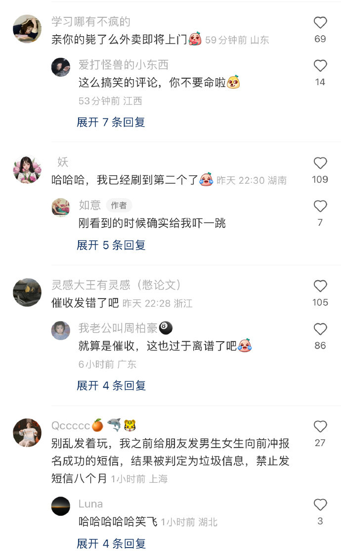This screenshot has width=341, height=558.
Task: Like the author 如意's reply
Action: 320,206
